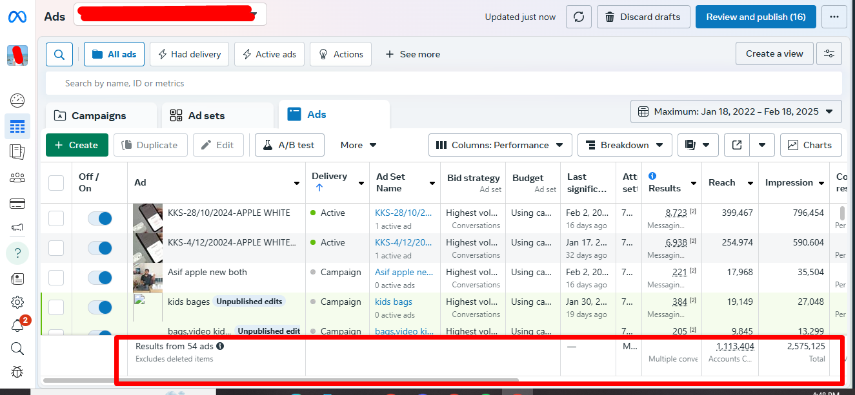Viewport: 855px width, 395px height.
Task: Open the date range Maximum dropdown
Action: [736, 111]
